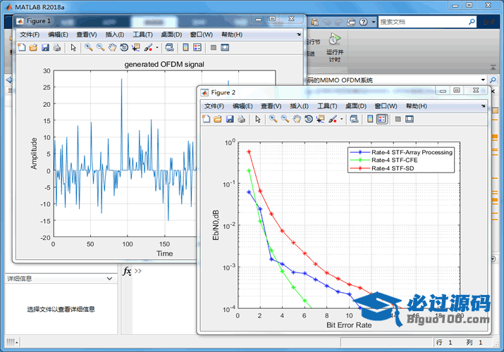Collapse MATLAB toolstrip using the small arrow

tap(493, 68)
